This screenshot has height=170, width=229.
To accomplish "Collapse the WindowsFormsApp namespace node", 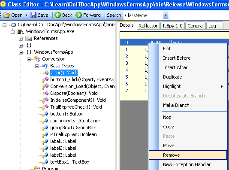I will point(21,52).
